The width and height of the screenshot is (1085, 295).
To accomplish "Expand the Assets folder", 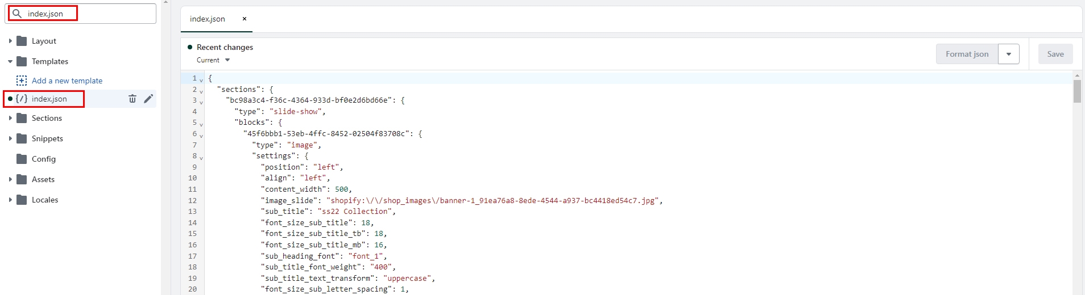I will (10, 179).
